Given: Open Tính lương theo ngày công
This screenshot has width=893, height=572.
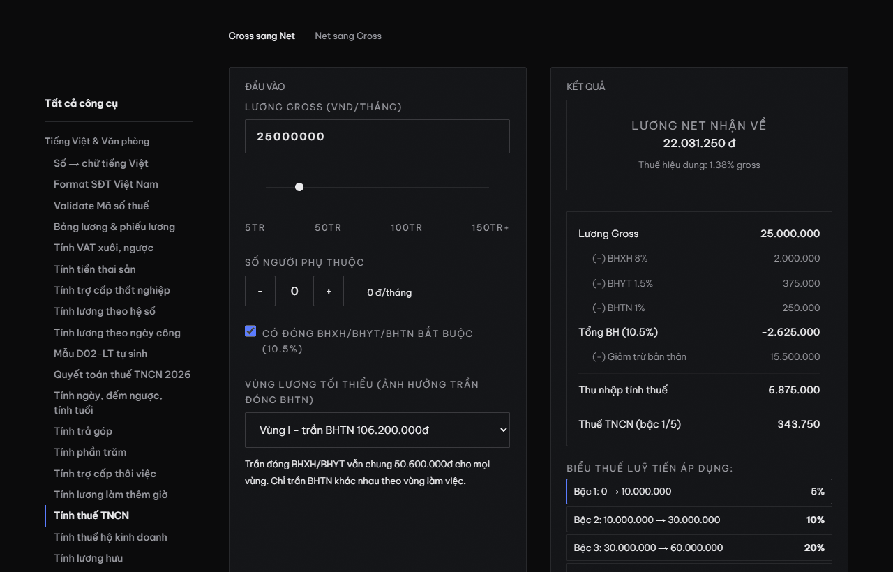Looking at the screenshot, I should coord(117,333).
